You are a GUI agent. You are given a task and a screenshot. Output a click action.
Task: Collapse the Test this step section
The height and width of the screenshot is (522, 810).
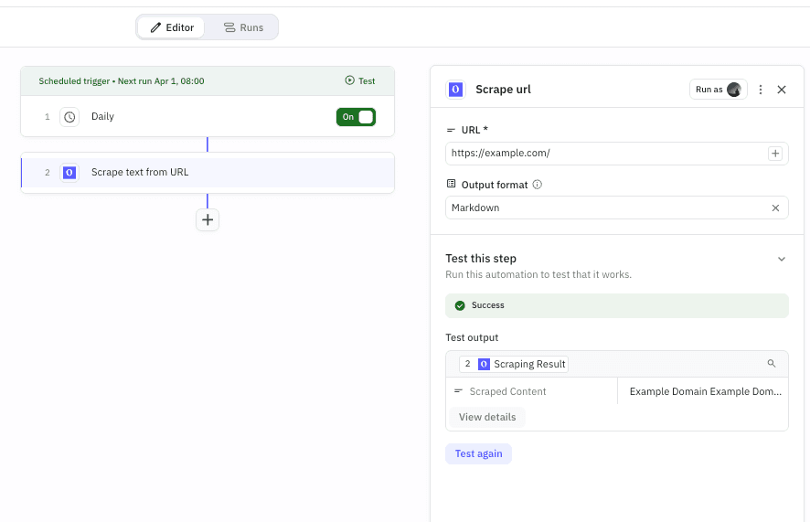[782, 259]
